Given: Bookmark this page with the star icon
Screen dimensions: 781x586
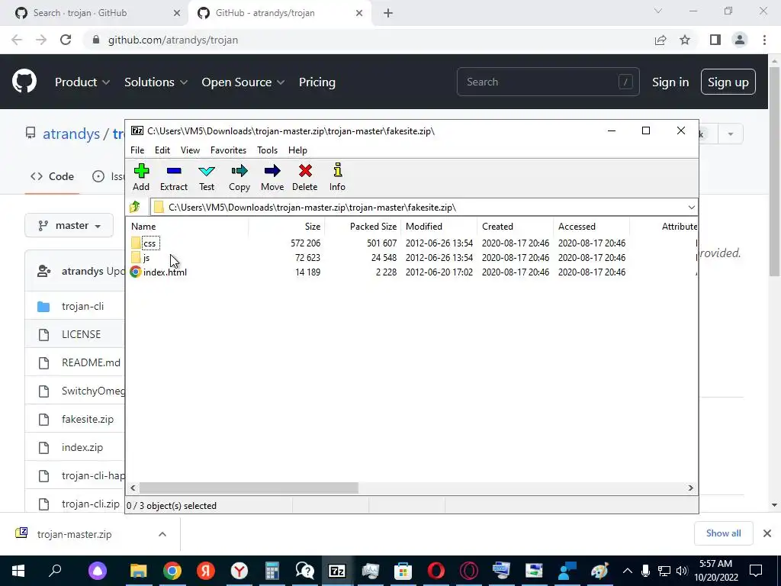Looking at the screenshot, I should (x=685, y=40).
